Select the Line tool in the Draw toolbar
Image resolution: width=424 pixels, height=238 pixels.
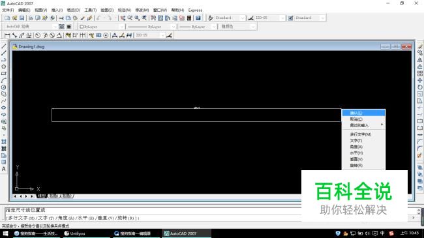(4, 46)
